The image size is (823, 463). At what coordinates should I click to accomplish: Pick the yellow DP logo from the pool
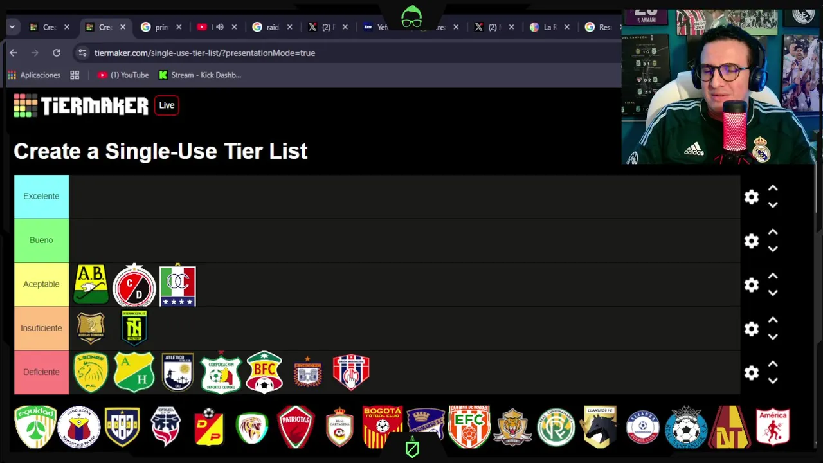click(209, 426)
